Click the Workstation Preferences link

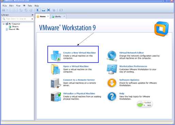point(133,66)
